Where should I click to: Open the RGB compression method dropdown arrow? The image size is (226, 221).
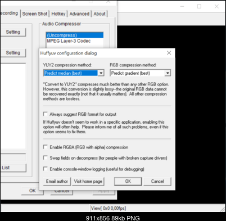point(168,73)
